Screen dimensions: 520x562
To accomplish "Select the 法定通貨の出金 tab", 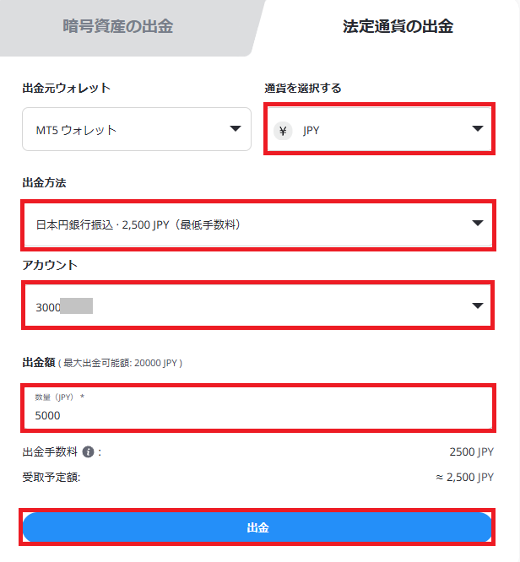I will click(x=398, y=26).
